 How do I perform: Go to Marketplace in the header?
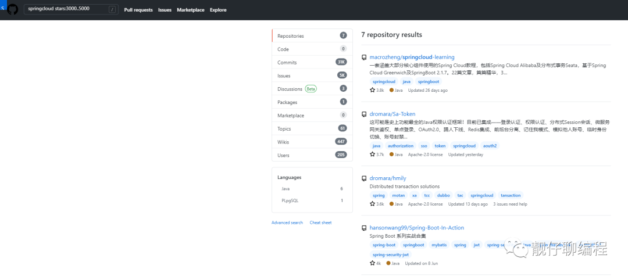point(191,10)
